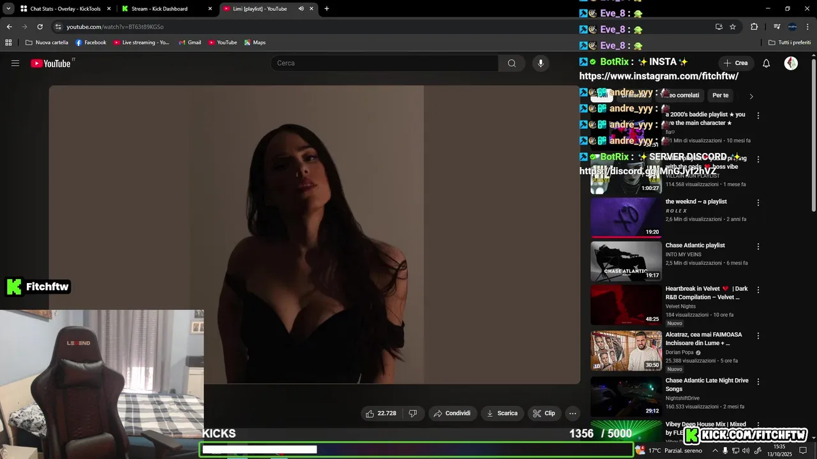Screen dimensions: 817x459
Task: Open the Heartbreak in Velvet thumbnail
Action: 626,305
